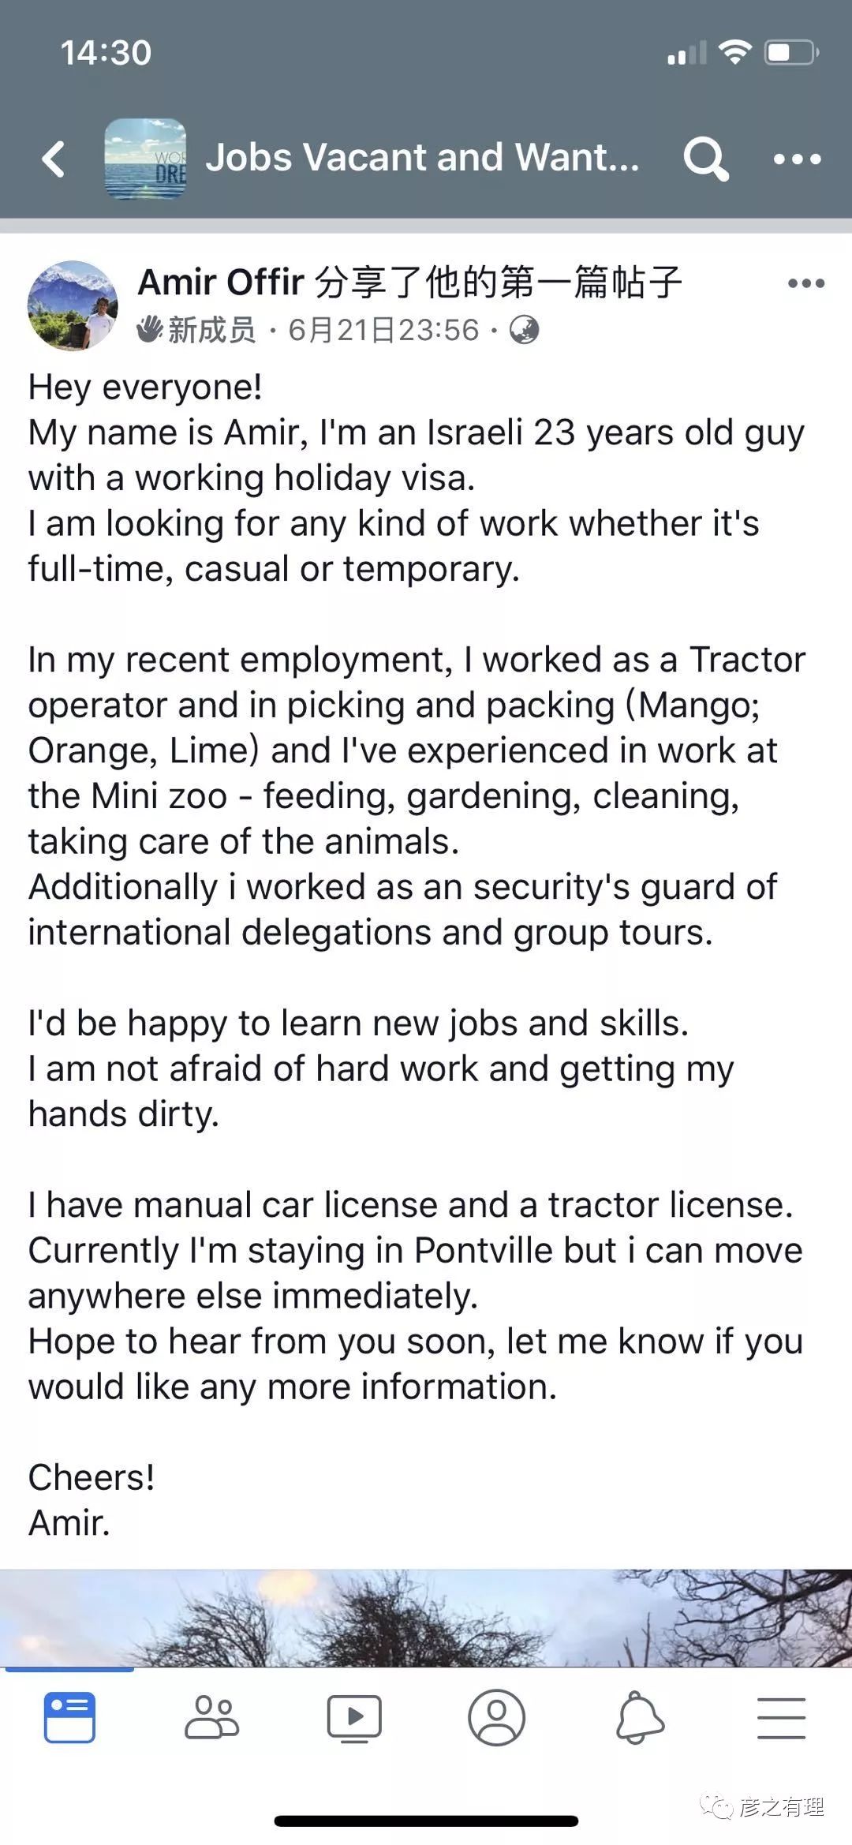Screen dimensions: 852x1845
Task: Open the hamburger menu tab
Action: tap(781, 1717)
